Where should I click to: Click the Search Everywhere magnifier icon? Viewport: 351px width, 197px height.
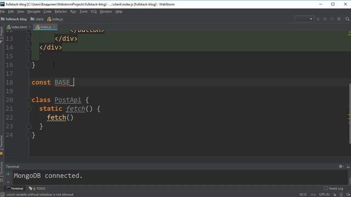coord(347,19)
